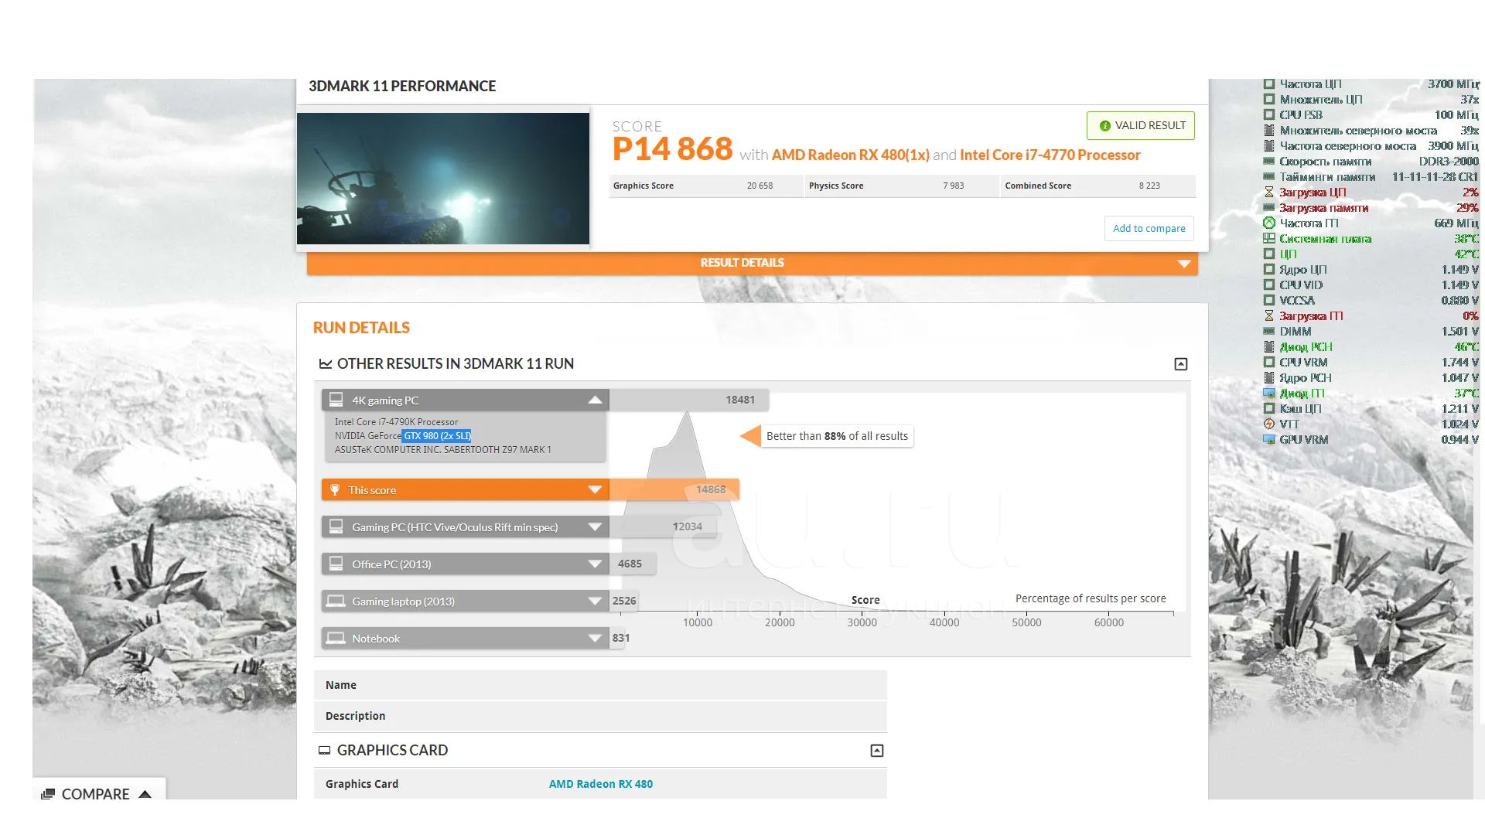Viewport: 1485px width, 835px height.
Task: Click the Better than 88% of all results label
Action: tap(837, 436)
